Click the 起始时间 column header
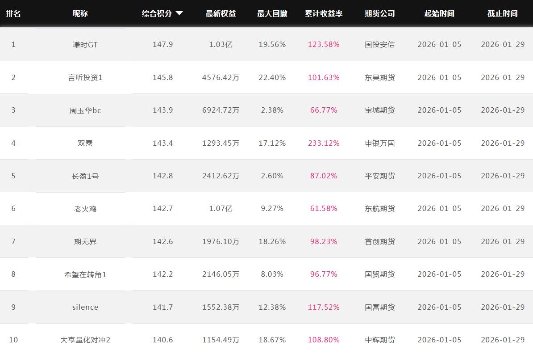This screenshot has width=533, height=354. click(439, 13)
